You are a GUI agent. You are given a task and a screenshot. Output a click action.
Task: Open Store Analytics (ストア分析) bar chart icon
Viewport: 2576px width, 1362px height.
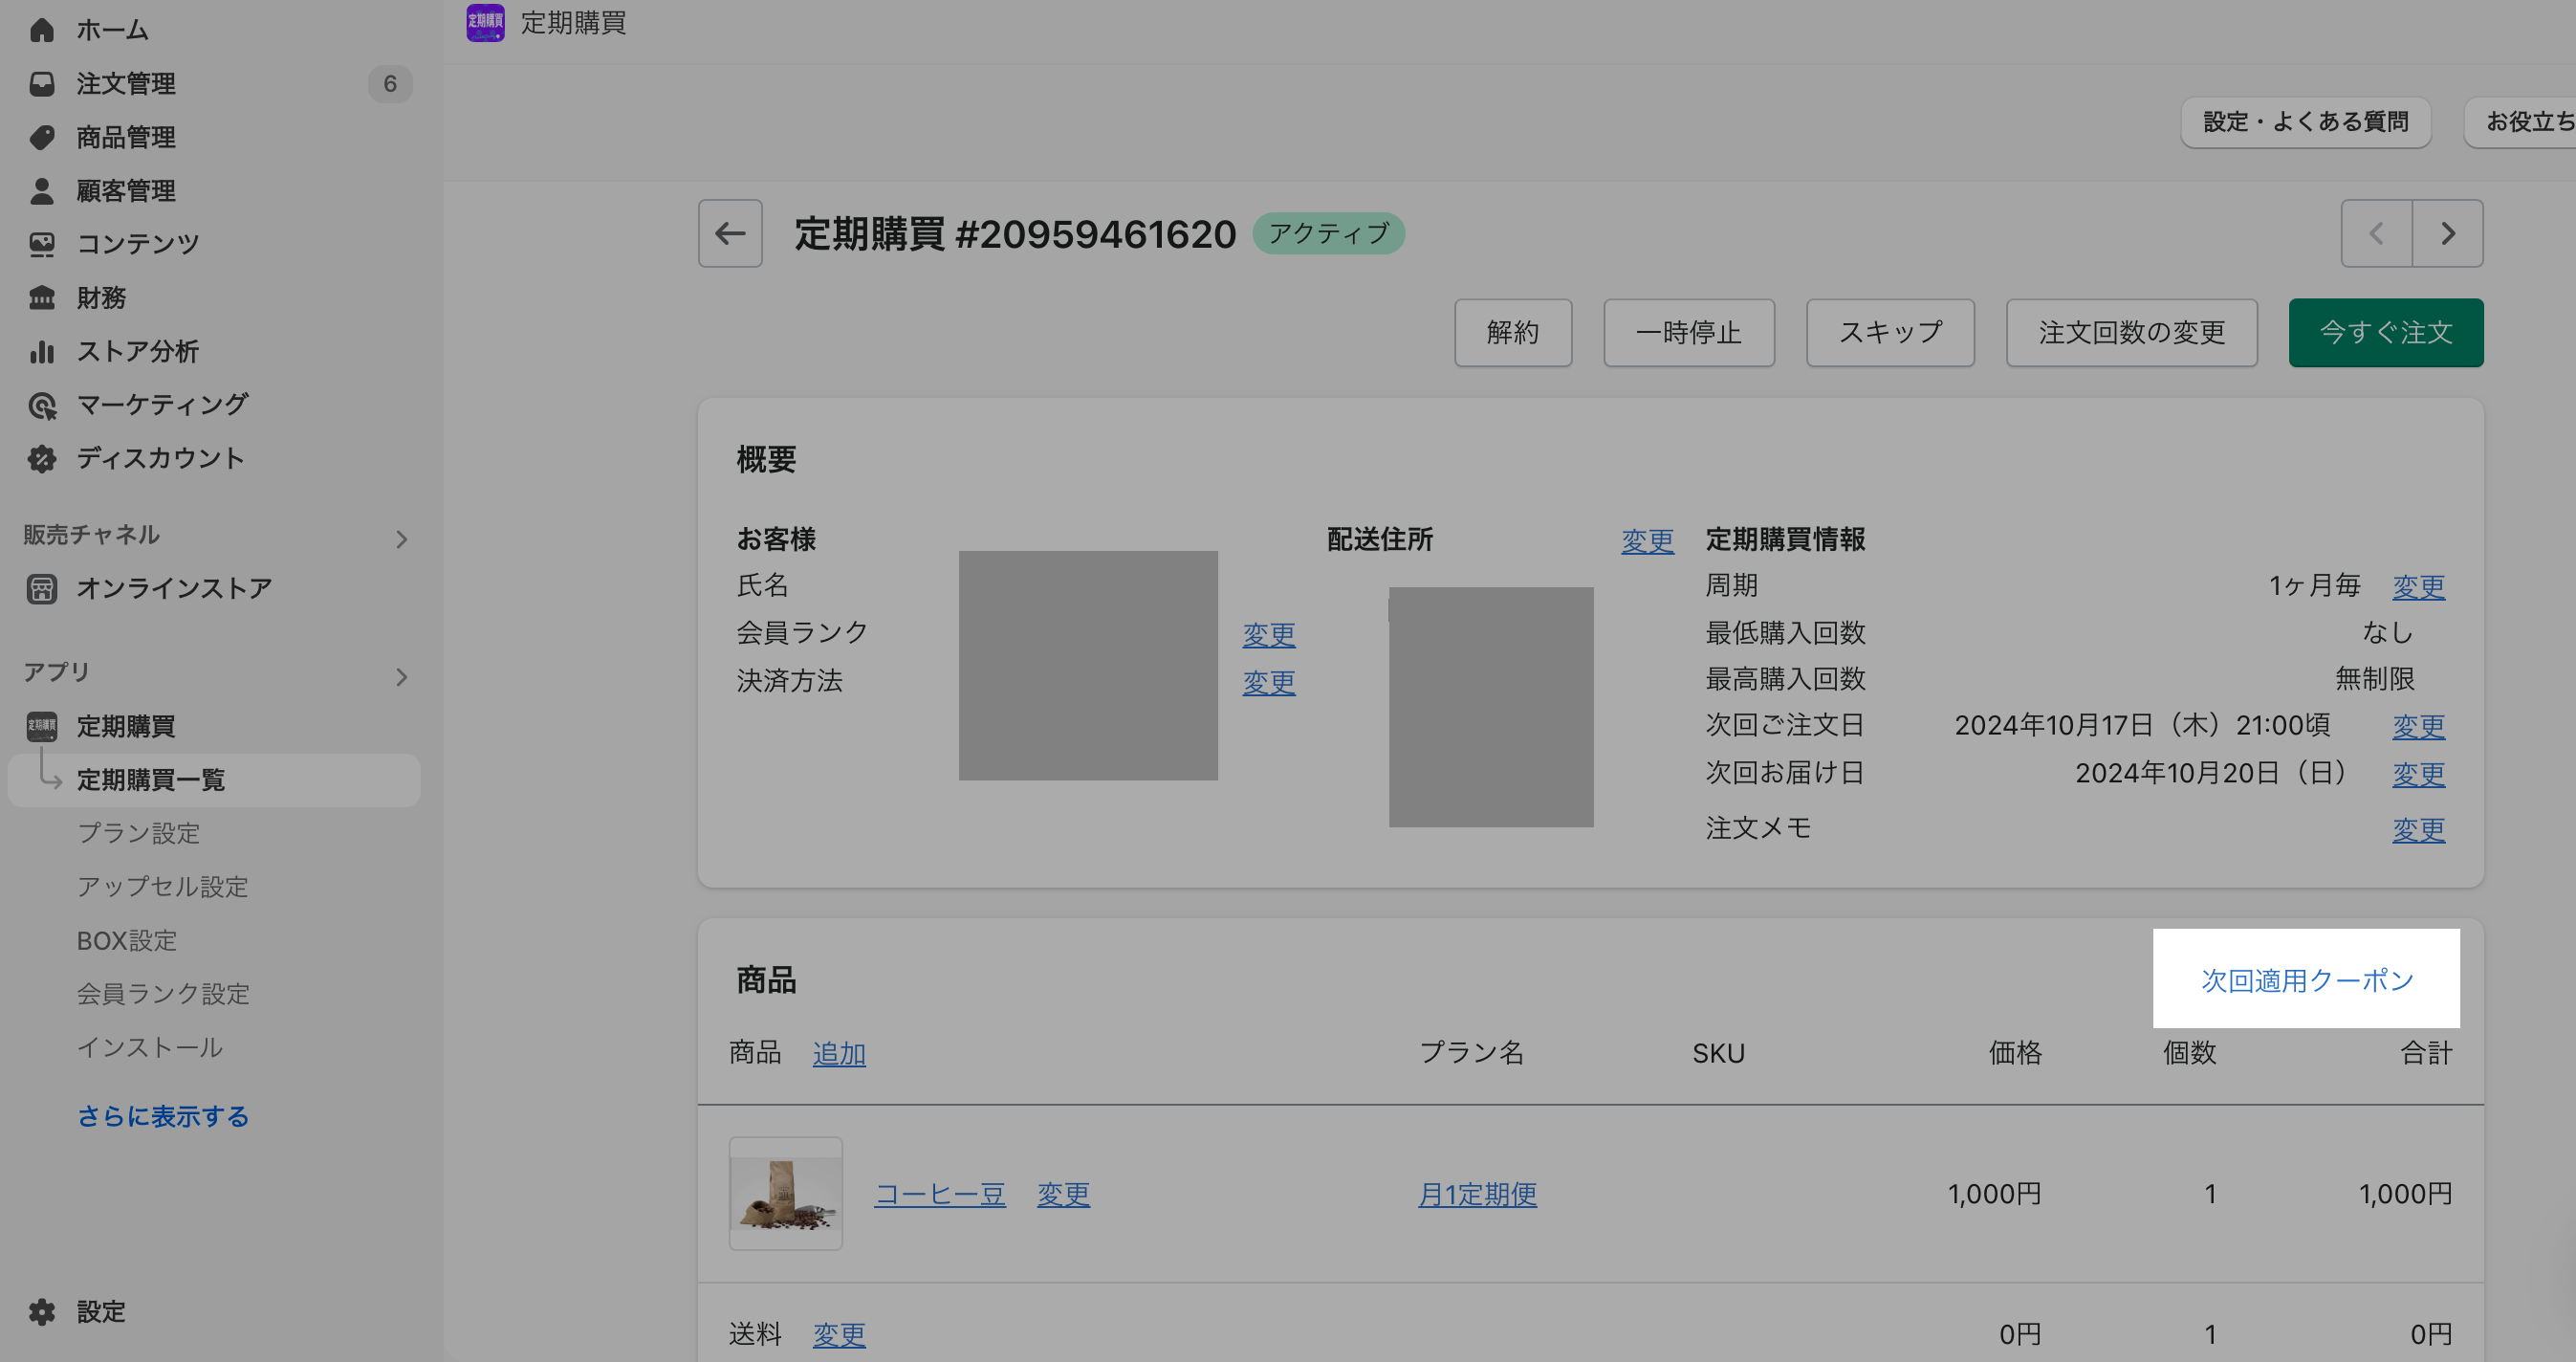point(41,351)
